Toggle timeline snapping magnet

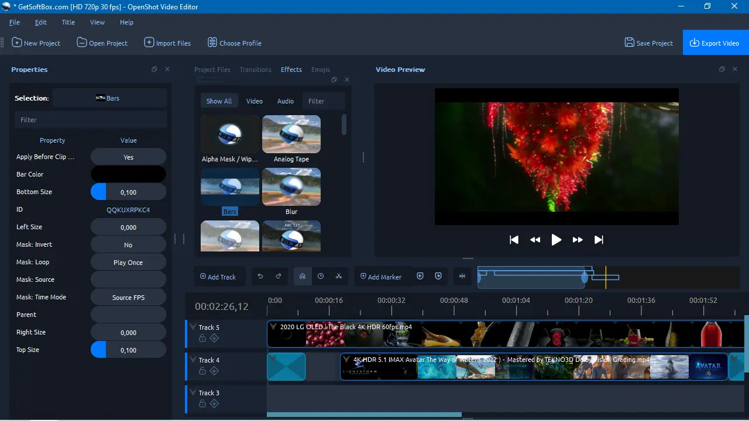click(302, 277)
